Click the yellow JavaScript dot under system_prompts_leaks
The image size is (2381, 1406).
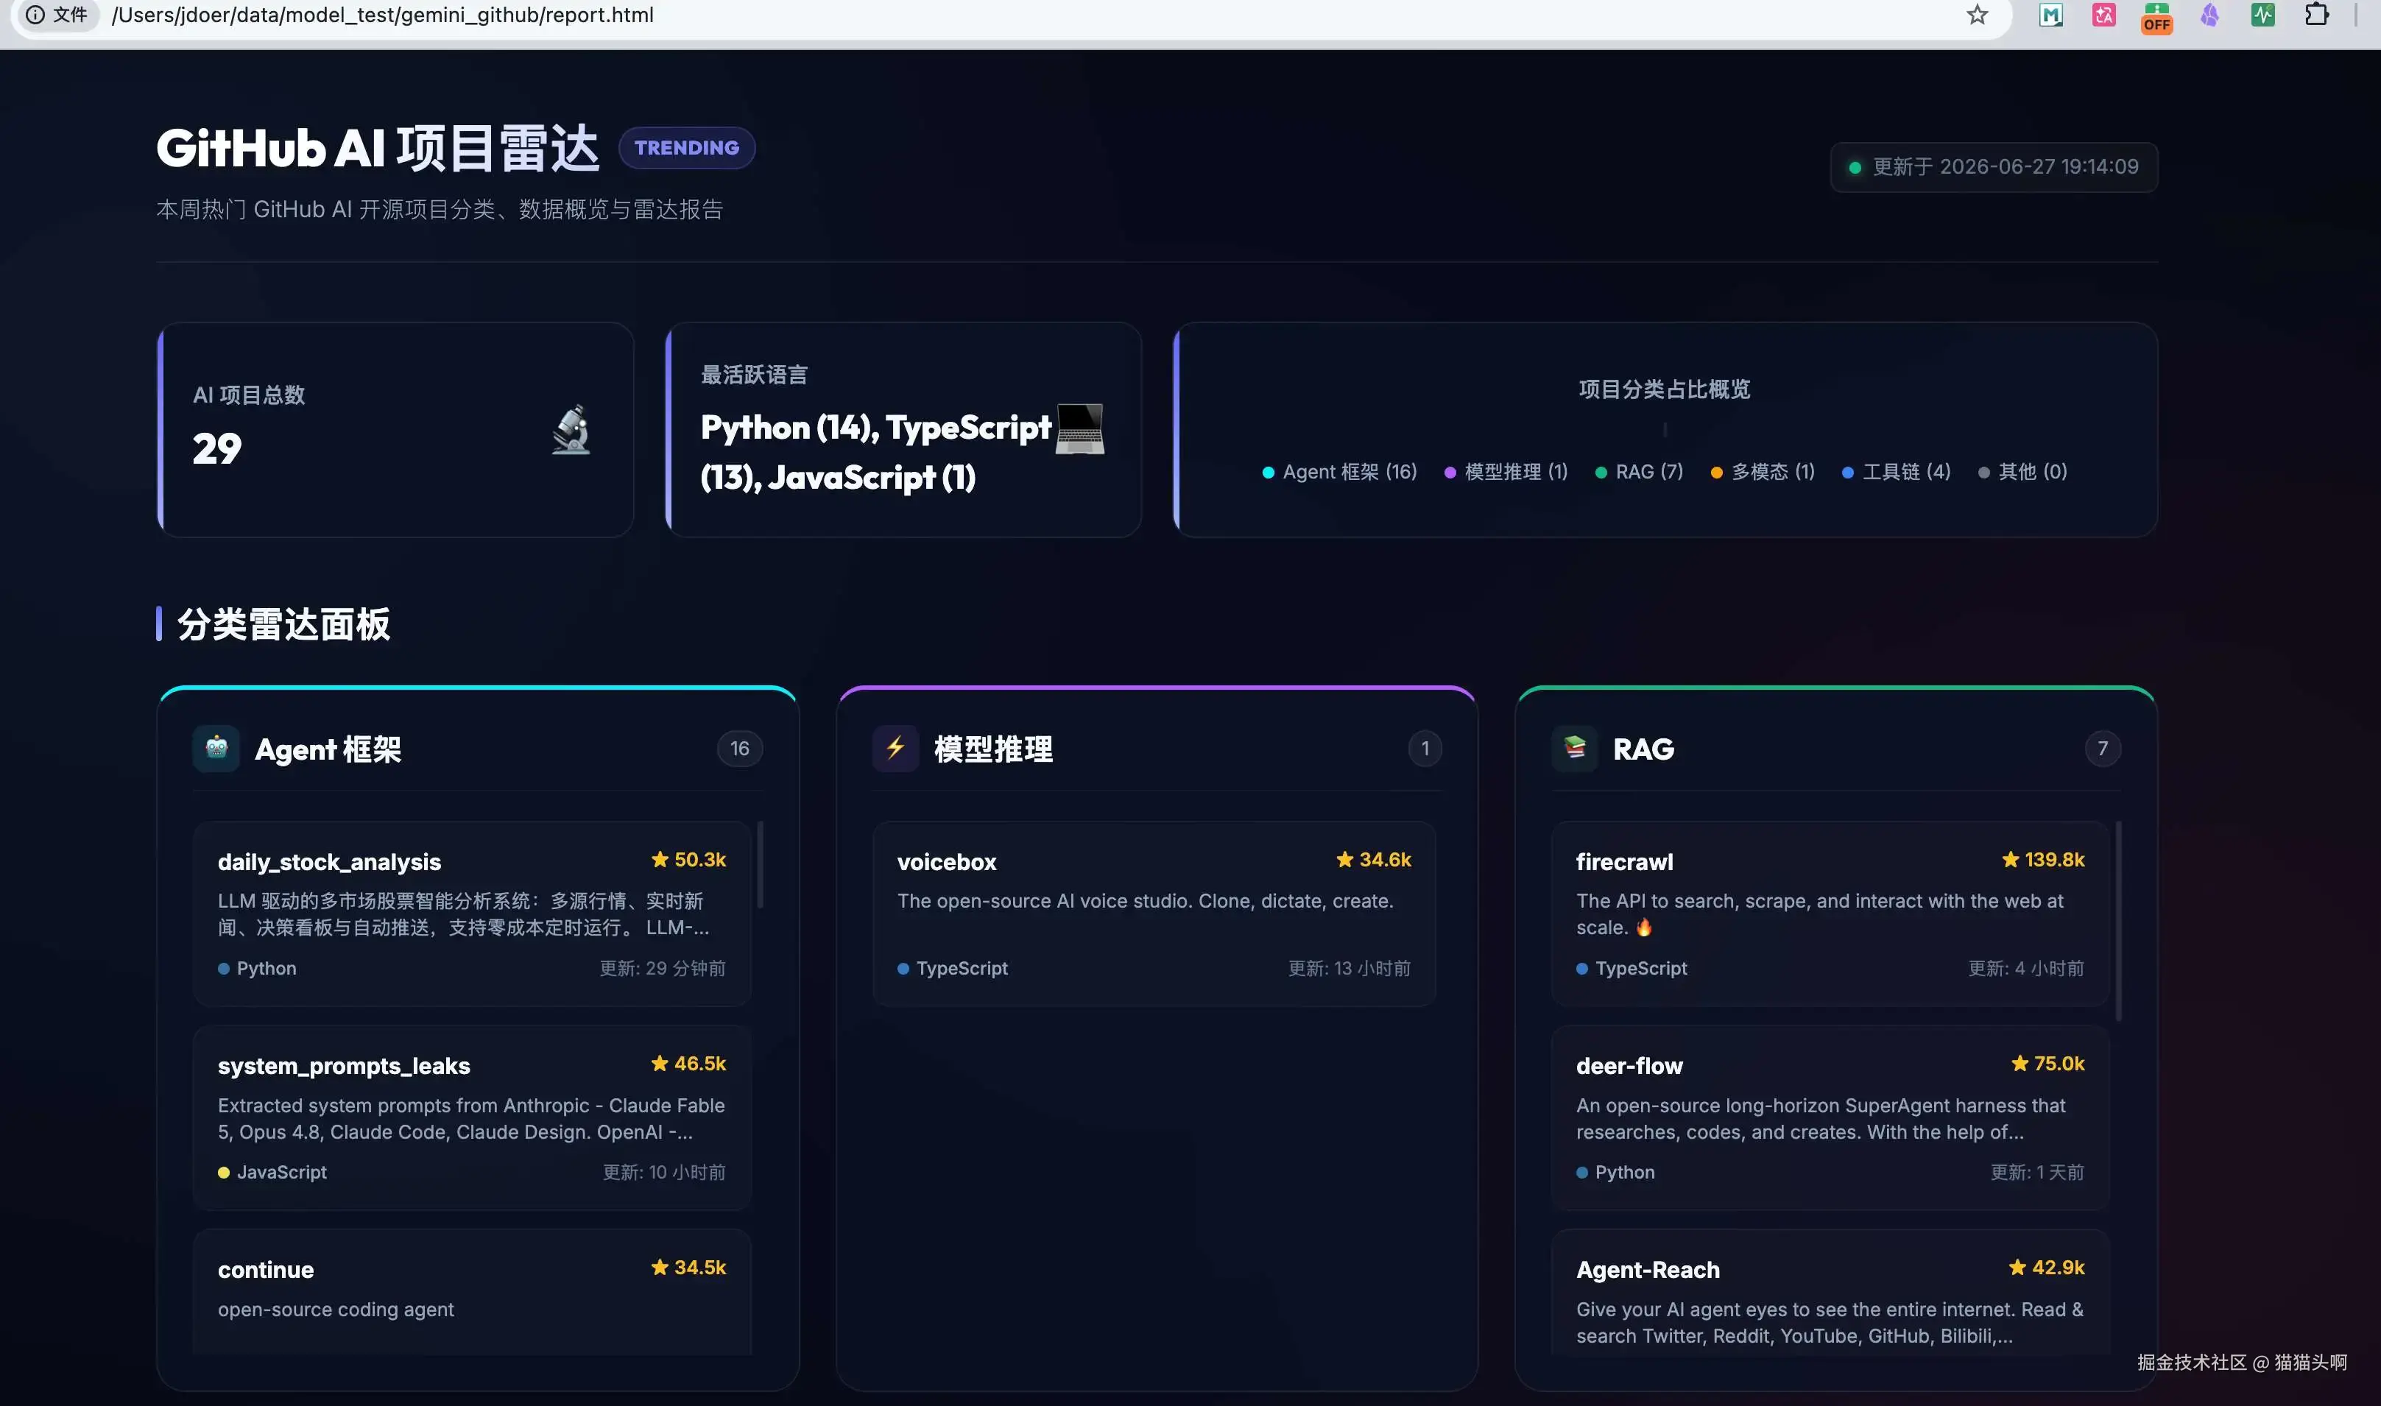coord(224,1172)
